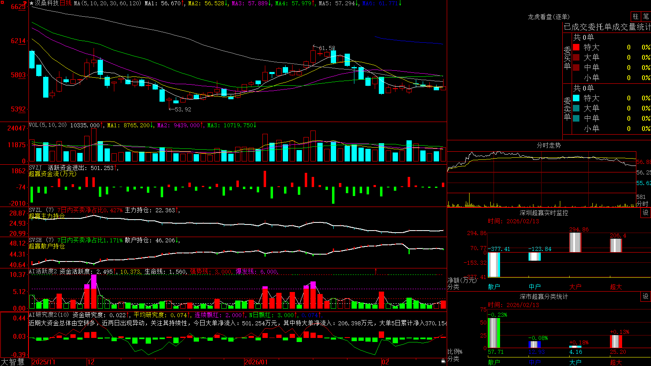Click the 超大 bar showing 206.4
The image size is (651, 366).
tap(616, 246)
